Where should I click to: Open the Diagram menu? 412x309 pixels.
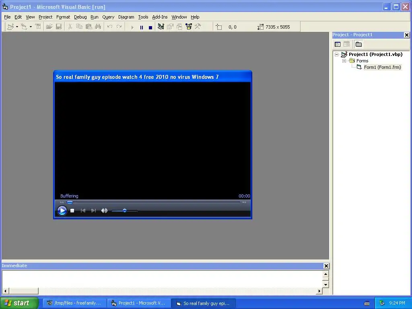coord(126,17)
